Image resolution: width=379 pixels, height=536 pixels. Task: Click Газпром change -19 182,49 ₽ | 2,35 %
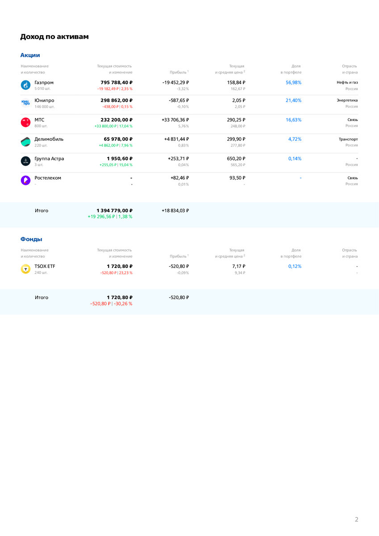tap(115, 89)
